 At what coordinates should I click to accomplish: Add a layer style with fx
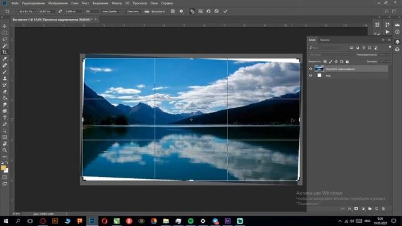[349, 209]
